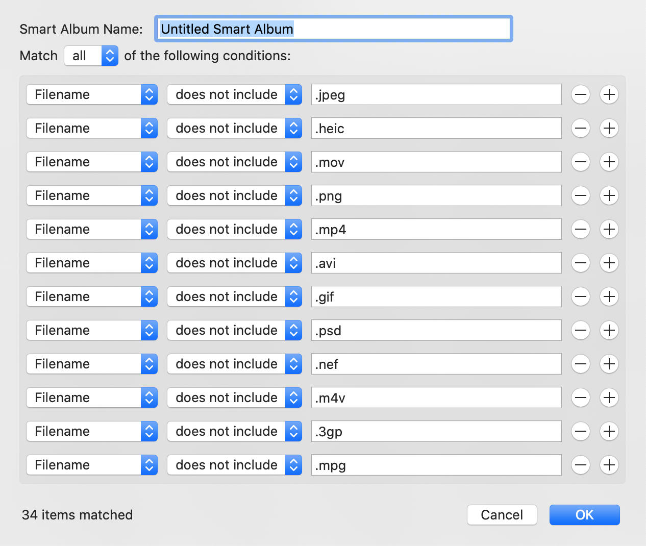Add a condition after the .nef row
The image size is (646, 546).
pos(609,364)
